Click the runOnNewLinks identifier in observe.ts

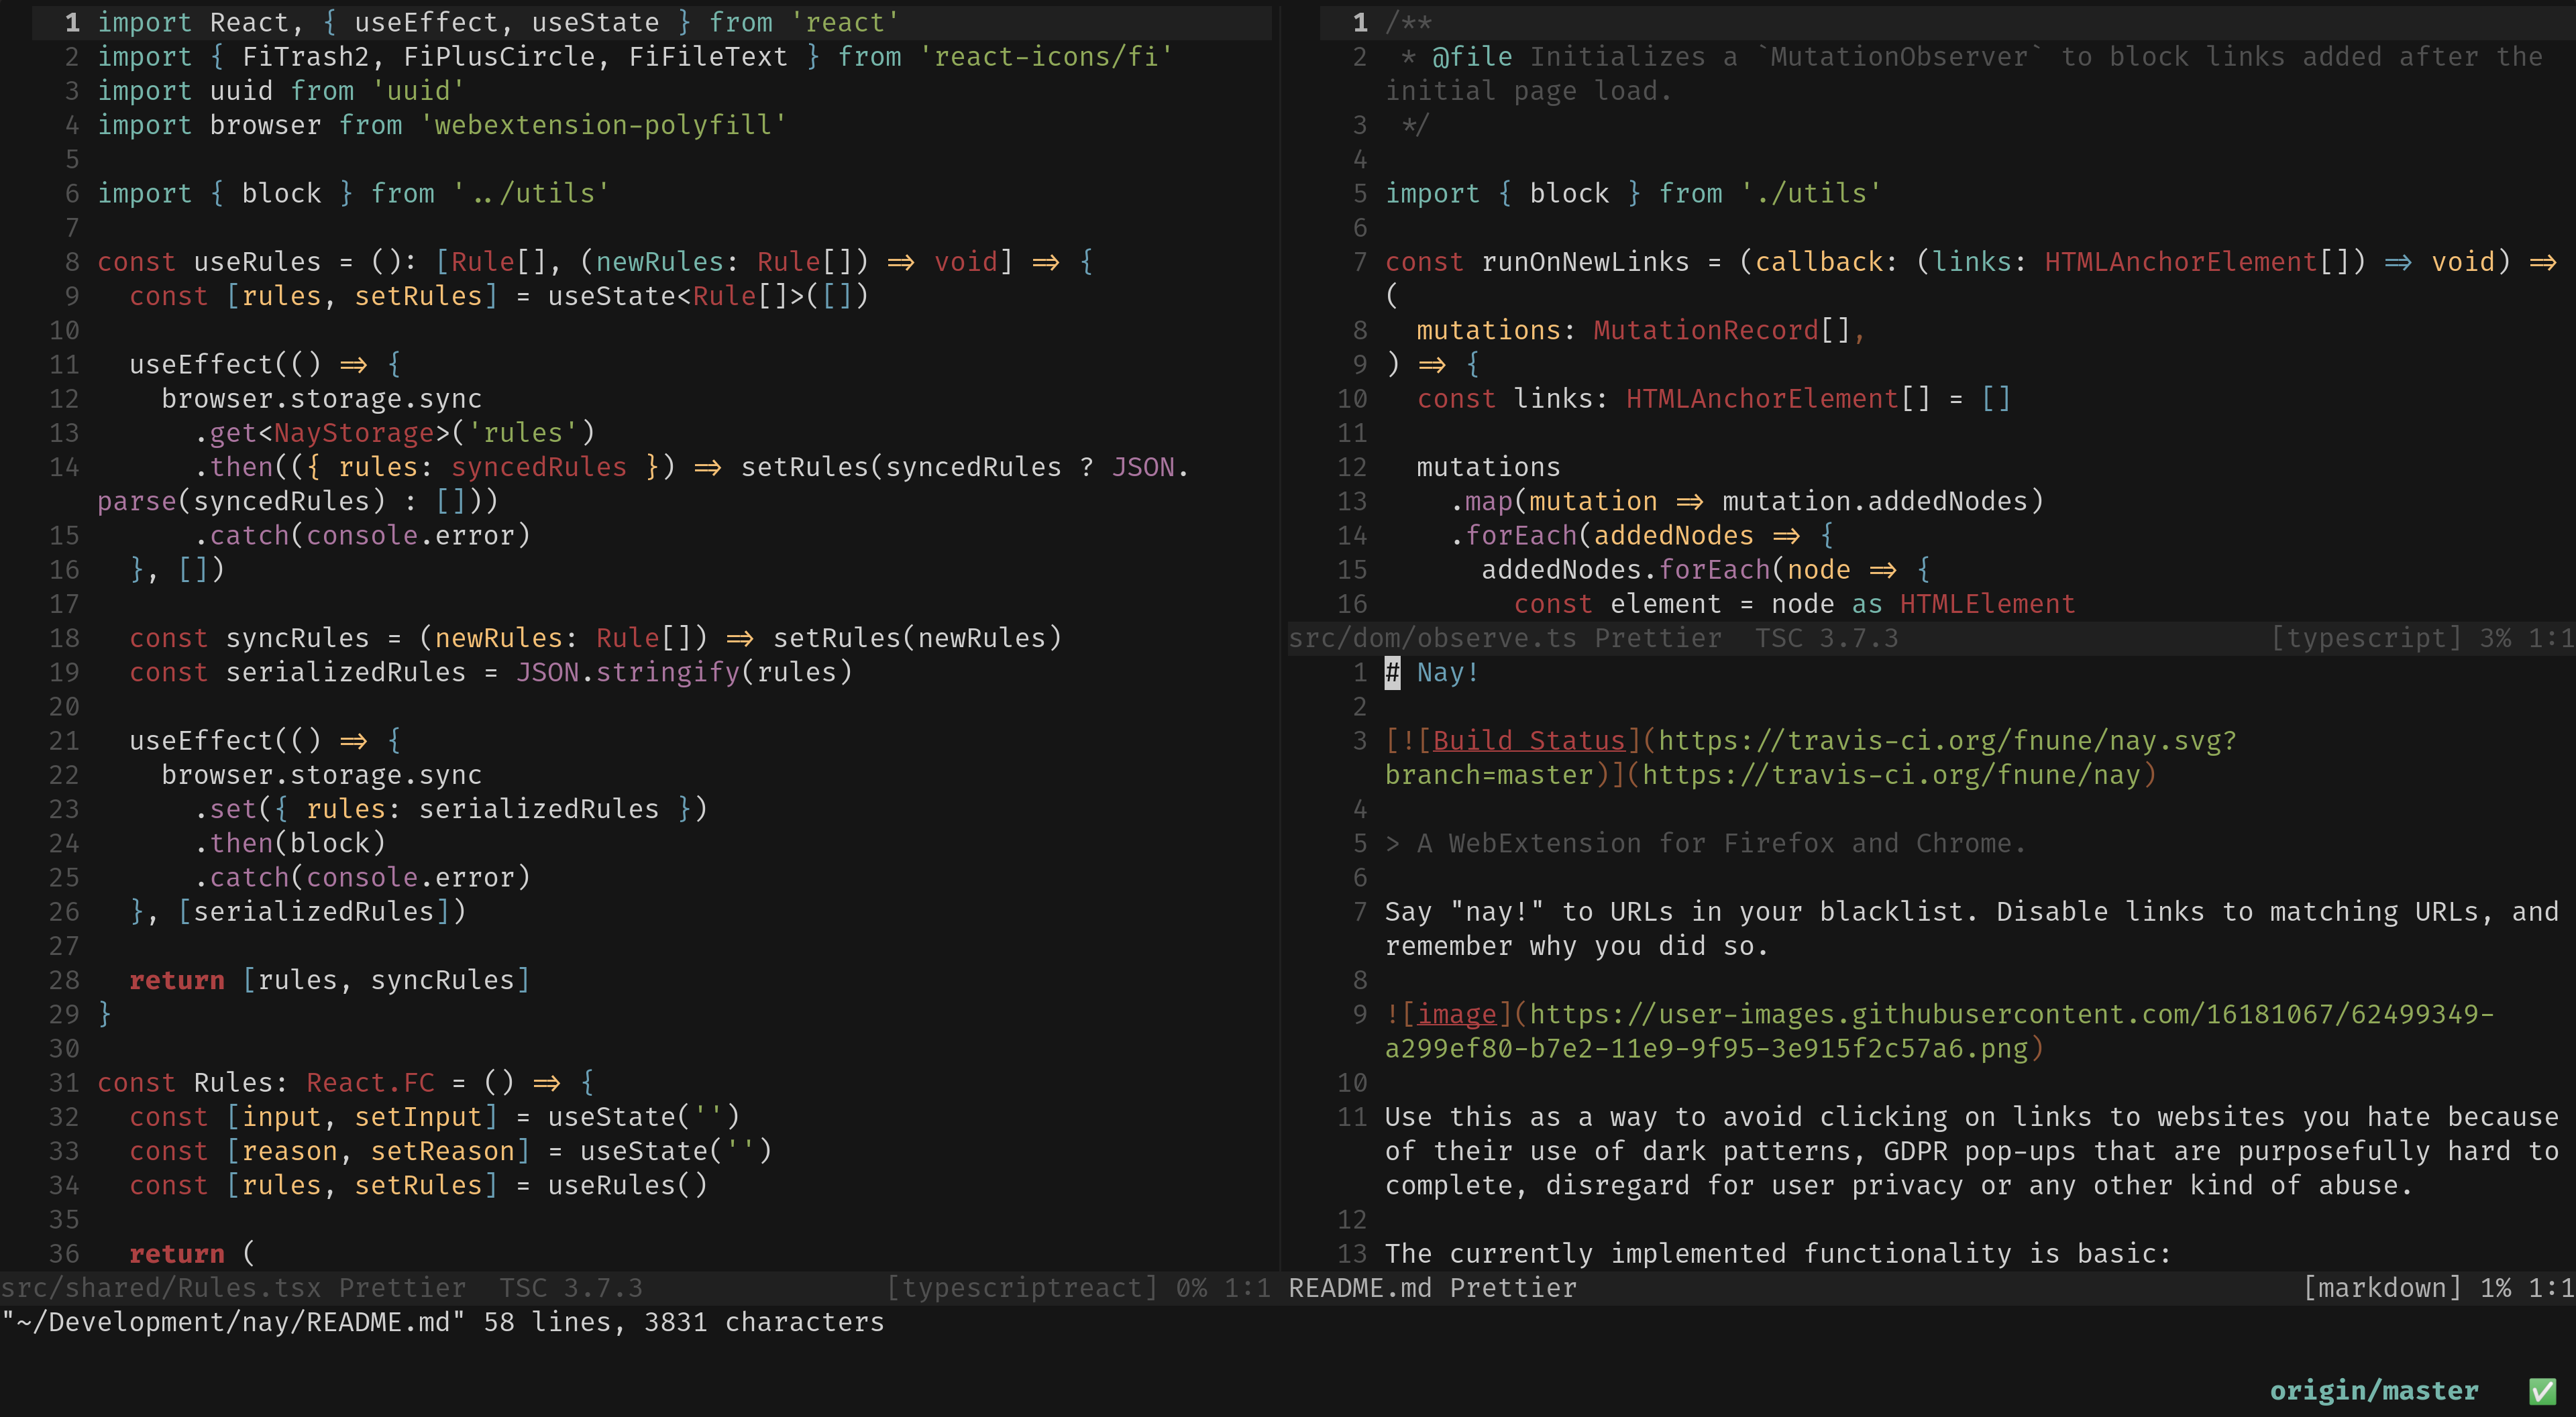click(x=1585, y=262)
